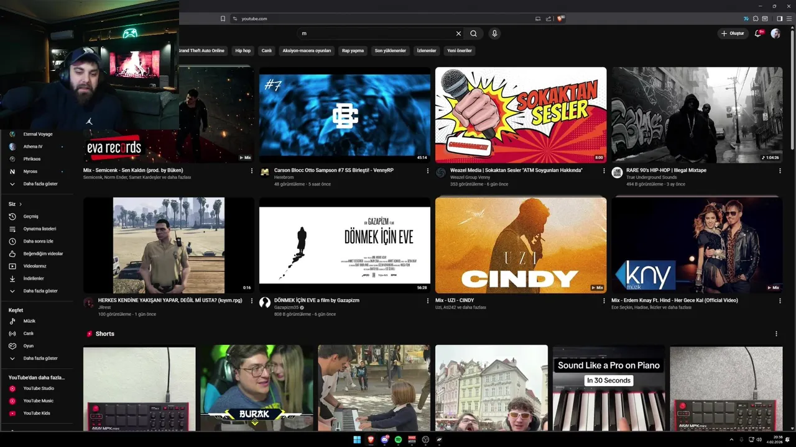Open options for Mix - UZI - CINDY
The height and width of the screenshot is (447, 796).
(x=604, y=300)
